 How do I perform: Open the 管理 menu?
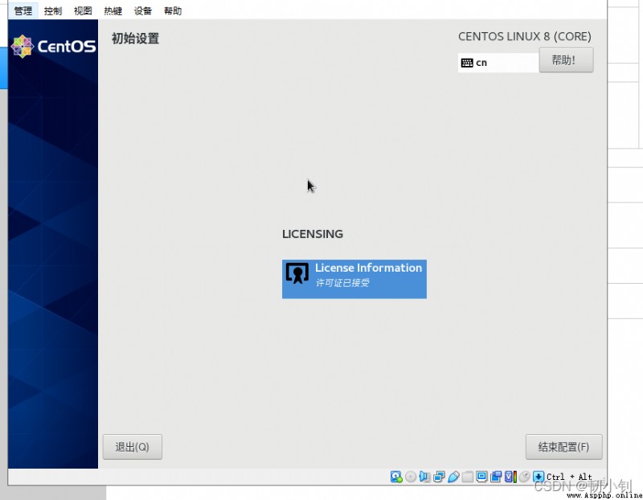[23, 10]
